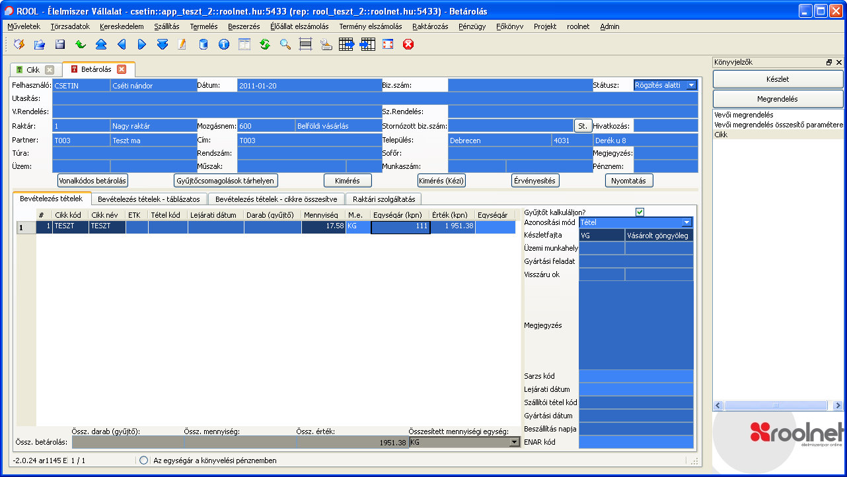847x477 pixels.
Task: Click the save floppy disk icon
Action: click(60, 44)
